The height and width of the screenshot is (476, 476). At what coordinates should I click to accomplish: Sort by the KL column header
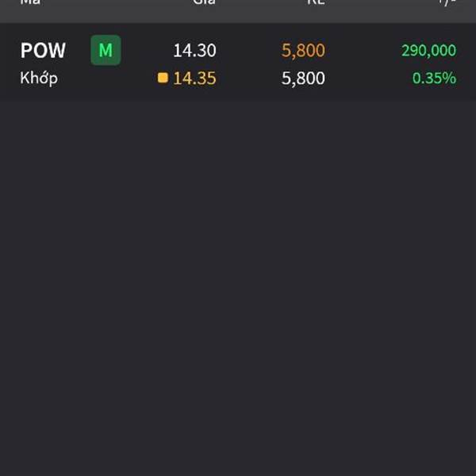[316, 2]
